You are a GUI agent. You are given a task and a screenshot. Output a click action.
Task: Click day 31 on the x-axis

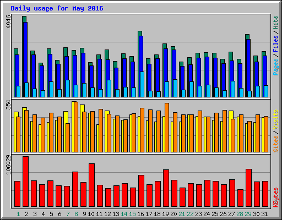pyautogui.click(x=264, y=214)
